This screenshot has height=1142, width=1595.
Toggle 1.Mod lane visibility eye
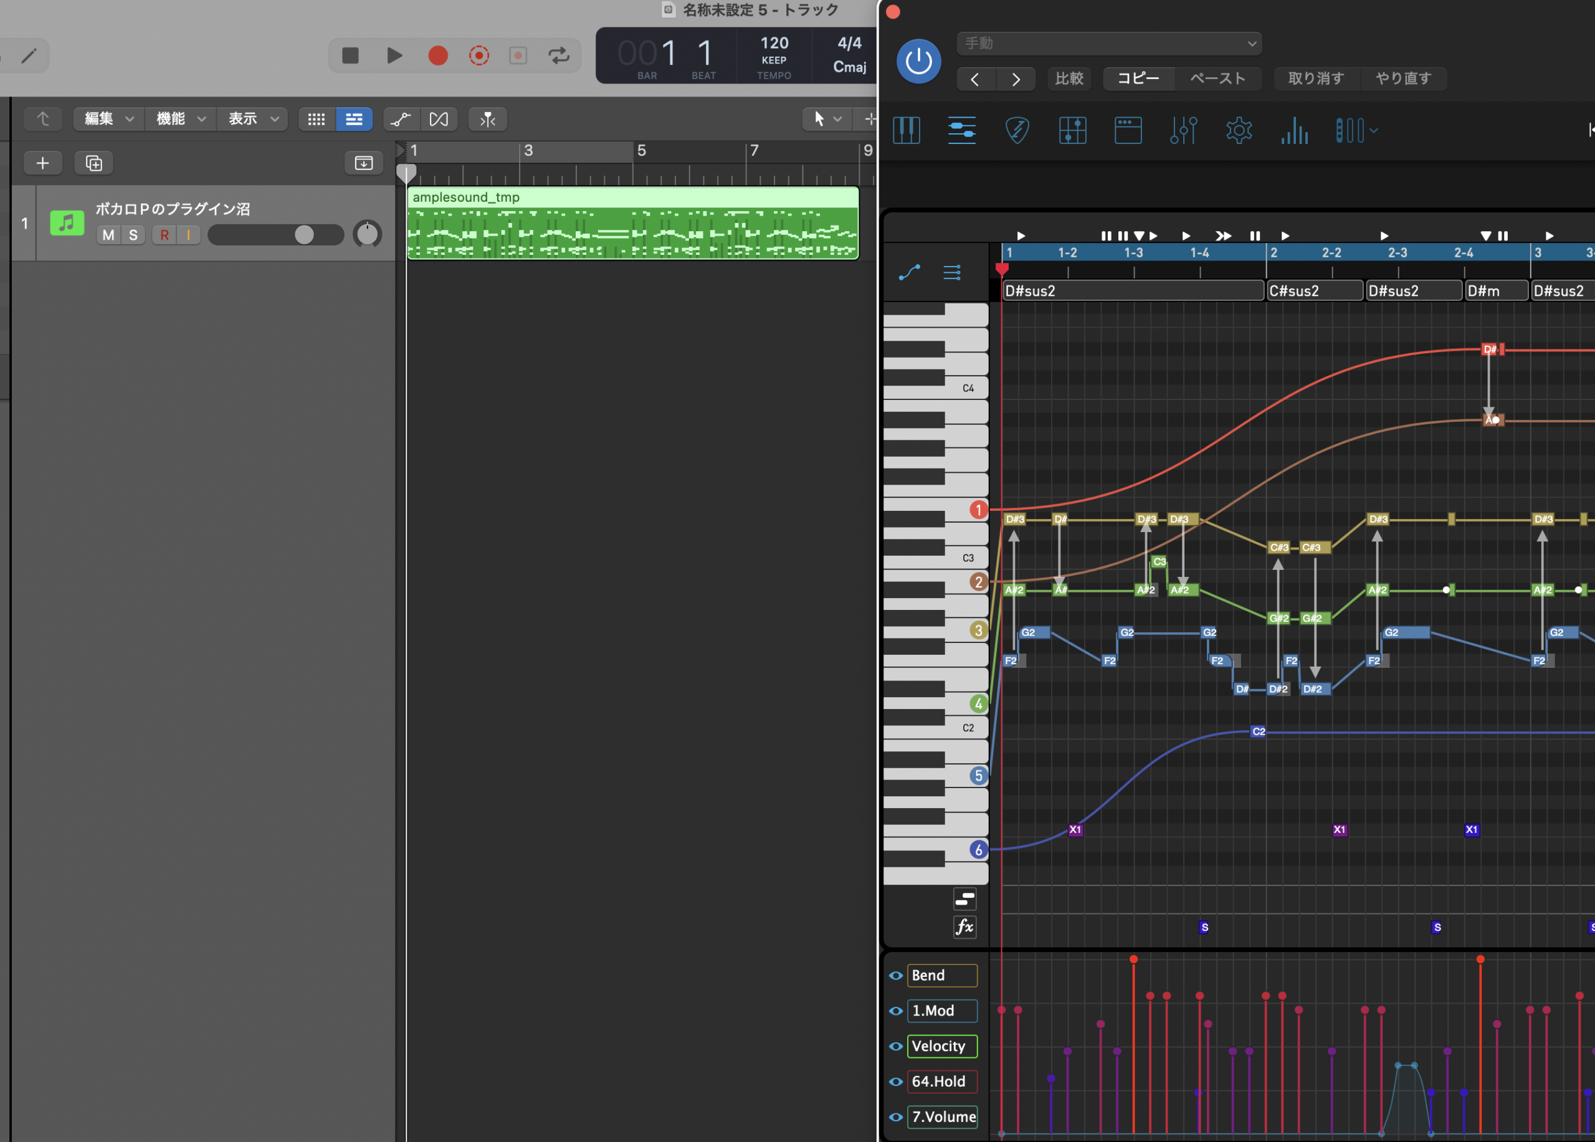(x=896, y=1011)
